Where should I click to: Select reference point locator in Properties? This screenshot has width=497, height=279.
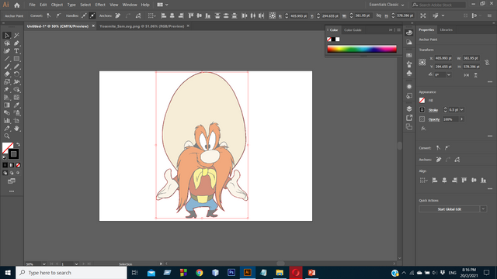422,62
